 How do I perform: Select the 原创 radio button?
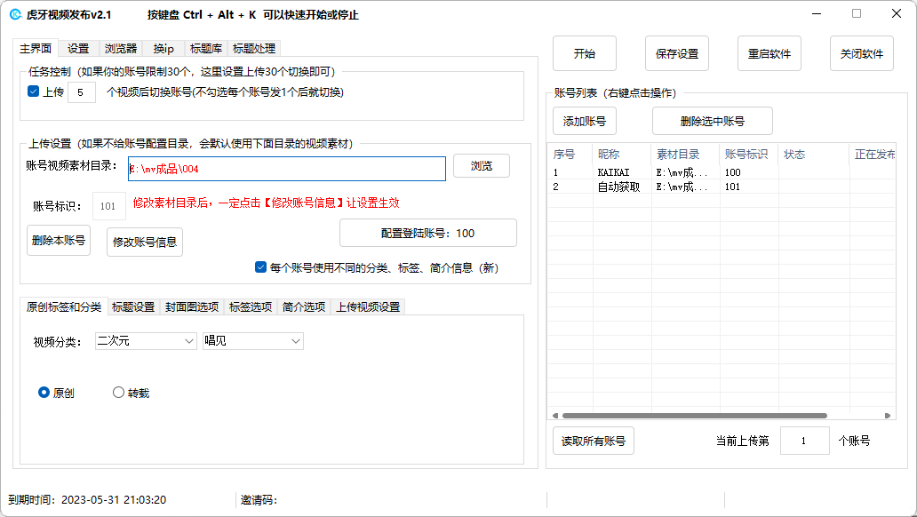[44, 393]
